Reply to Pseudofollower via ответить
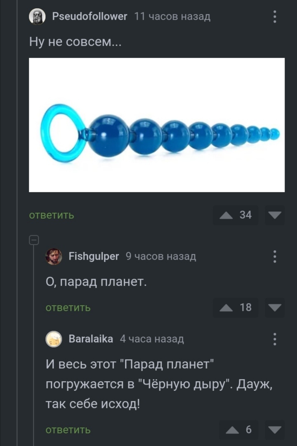Viewport: 297px width, 446px height. click(52, 215)
